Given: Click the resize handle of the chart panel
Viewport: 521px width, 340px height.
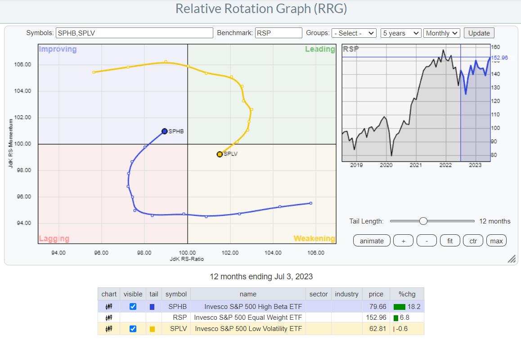Looking at the screenshot, I should point(512,259).
